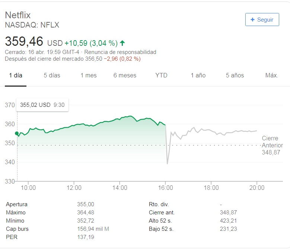Click the 12:00 time axis label
The height and width of the screenshot is (252, 290).
pyautogui.click(x=74, y=188)
